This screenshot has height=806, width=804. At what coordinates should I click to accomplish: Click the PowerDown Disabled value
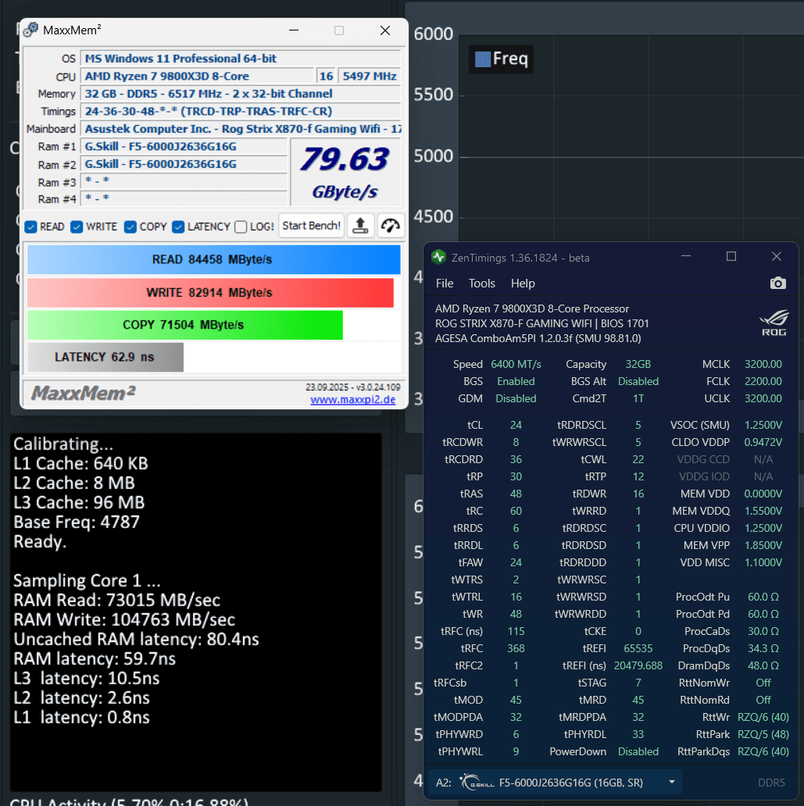[638, 751]
